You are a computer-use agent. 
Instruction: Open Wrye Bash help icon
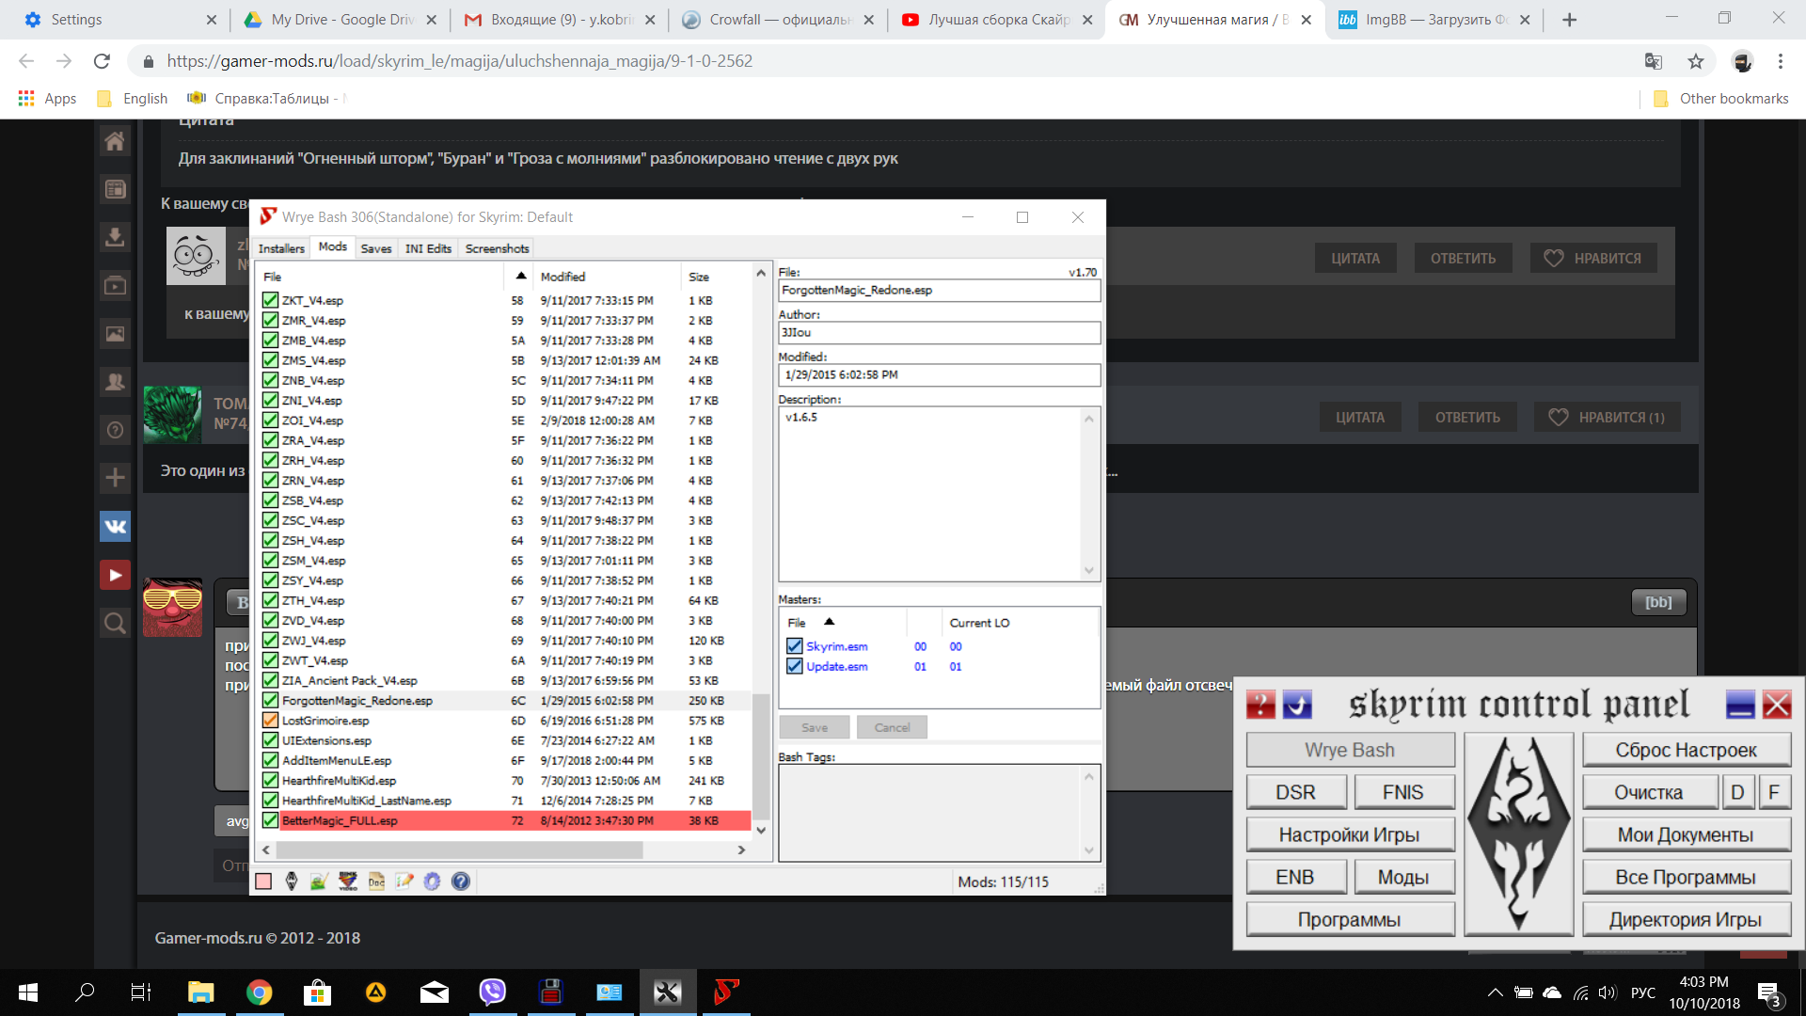(461, 881)
